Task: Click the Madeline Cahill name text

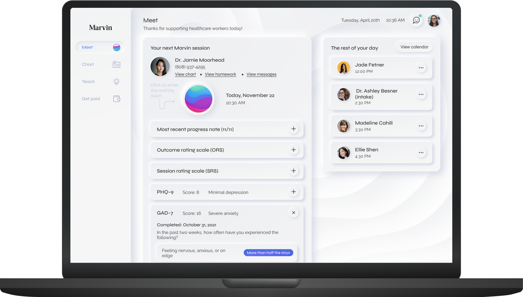Action: click(374, 123)
